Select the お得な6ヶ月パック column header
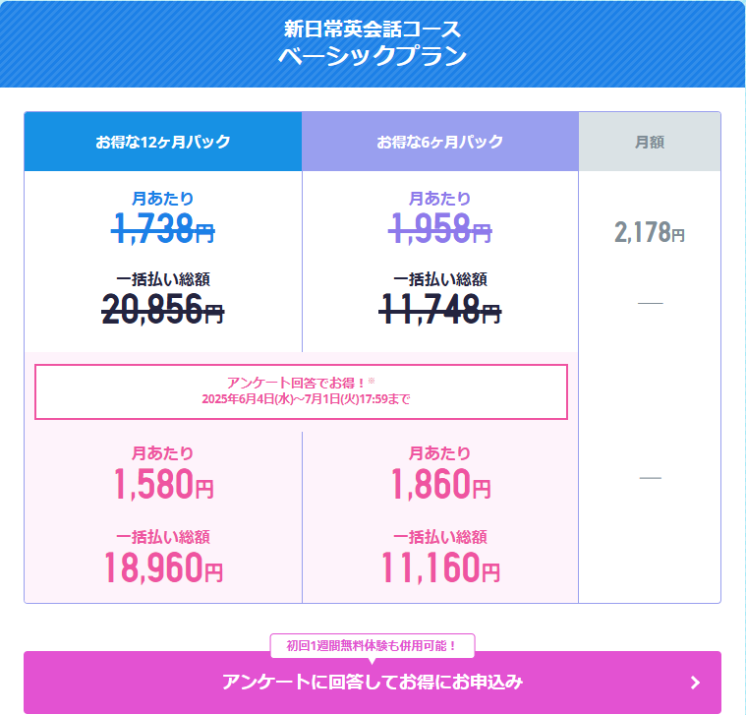Screen dimensions: 746x715 [440, 142]
